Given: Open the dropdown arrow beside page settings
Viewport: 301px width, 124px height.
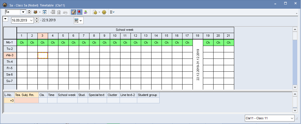Looking at the screenshot, I should [99, 12].
